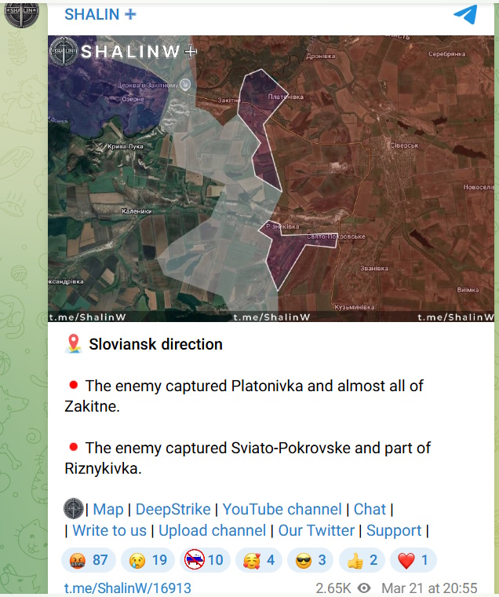Open the Our Twitter link
The image size is (499, 597).
[x=316, y=530]
